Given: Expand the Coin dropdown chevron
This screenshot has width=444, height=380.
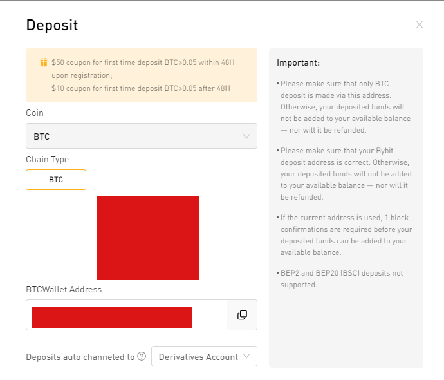Looking at the screenshot, I should point(246,137).
